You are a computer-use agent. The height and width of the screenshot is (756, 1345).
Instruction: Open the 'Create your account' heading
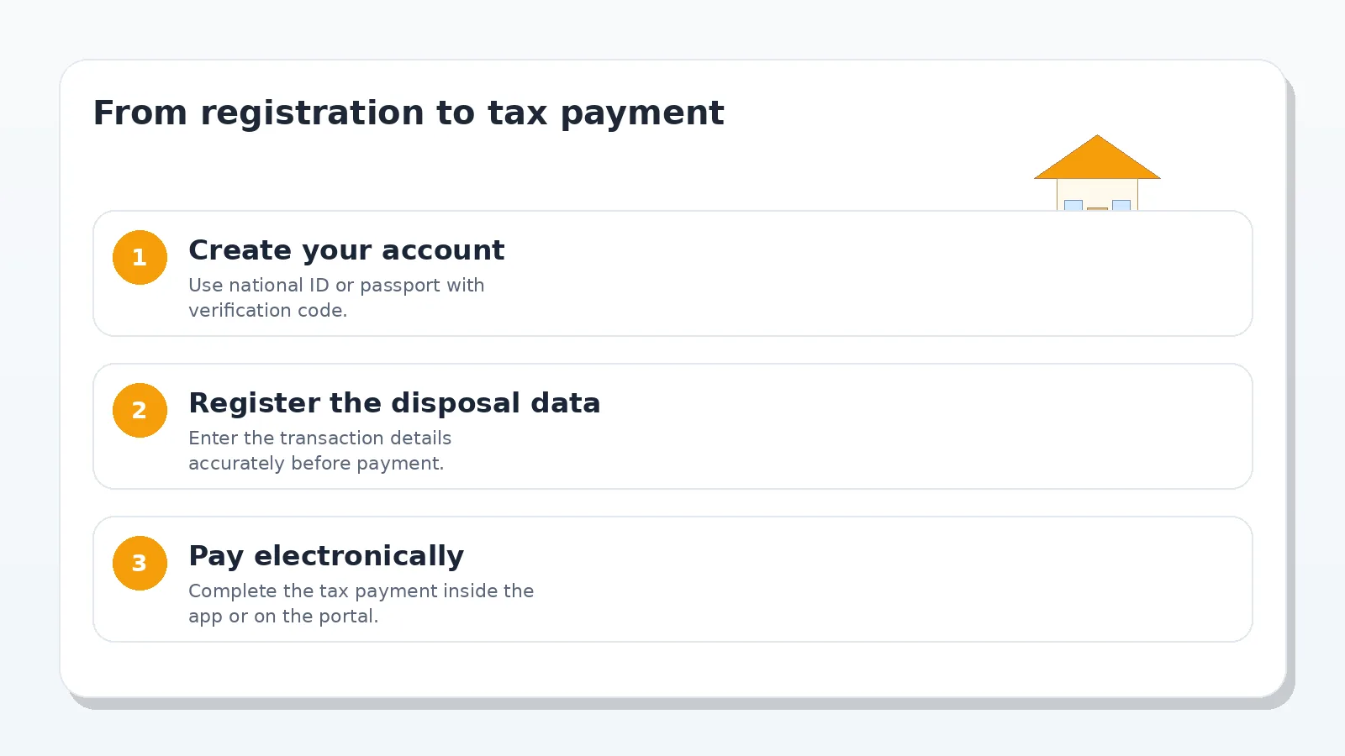[x=346, y=250]
